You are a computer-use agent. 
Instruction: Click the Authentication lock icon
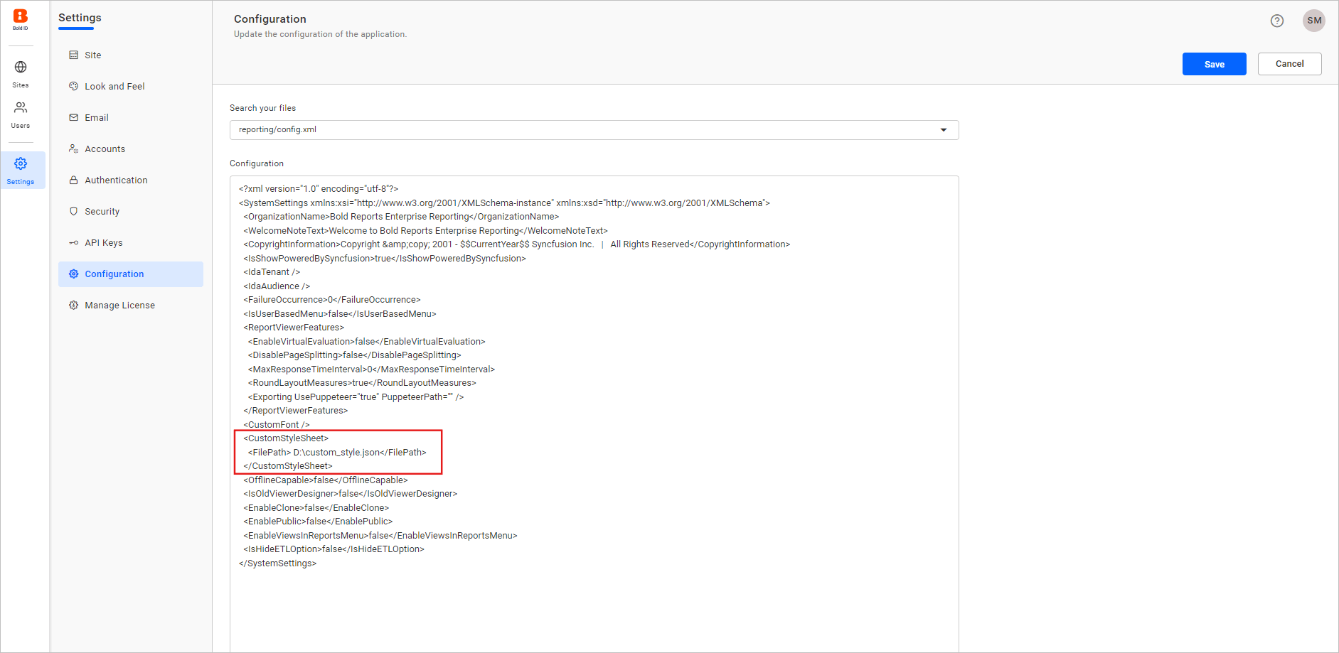coord(73,180)
